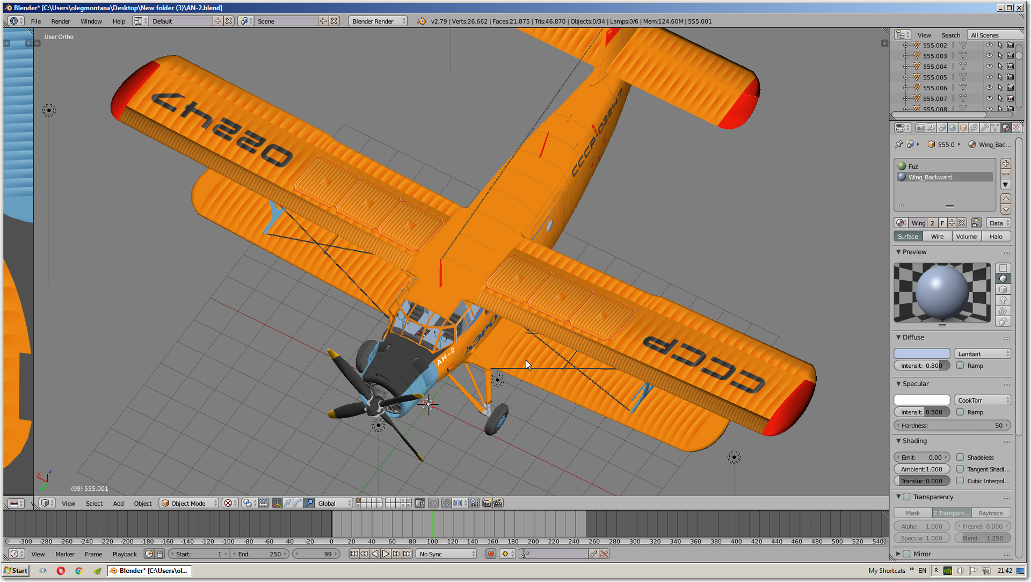Open the timeline Marker menu
1031x582 pixels.
point(65,554)
